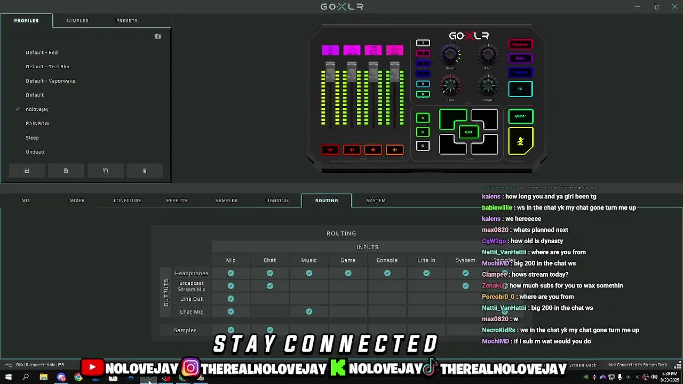Toggle Mic routing to Broadcast Stream Mix
Screen dimensions: 683x384
(231, 286)
